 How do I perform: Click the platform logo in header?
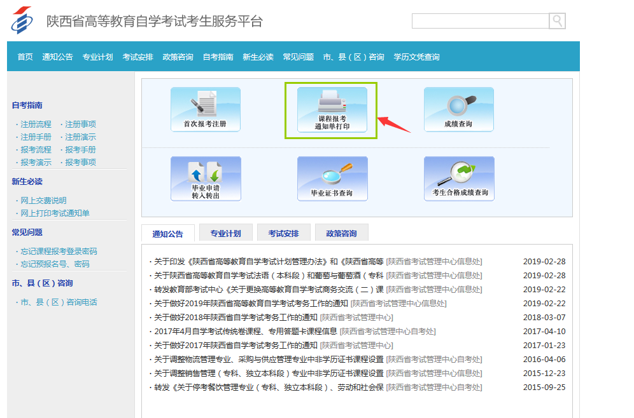22,20
